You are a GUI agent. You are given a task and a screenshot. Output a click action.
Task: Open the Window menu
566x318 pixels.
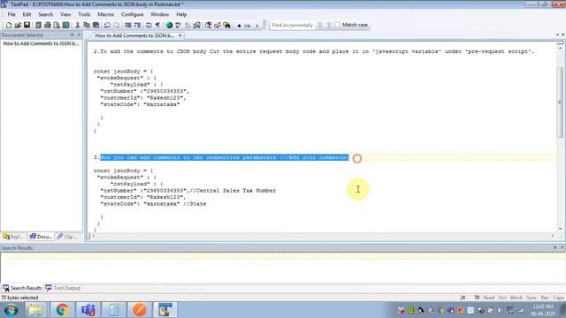pyautogui.click(x=159, y=14)
